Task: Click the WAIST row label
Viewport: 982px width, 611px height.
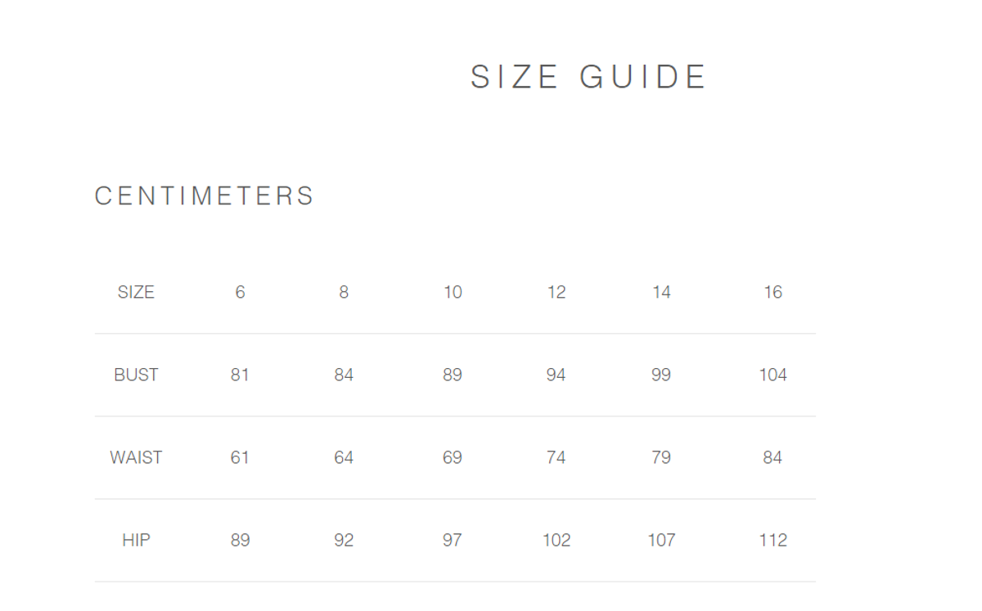Action: 136,458
